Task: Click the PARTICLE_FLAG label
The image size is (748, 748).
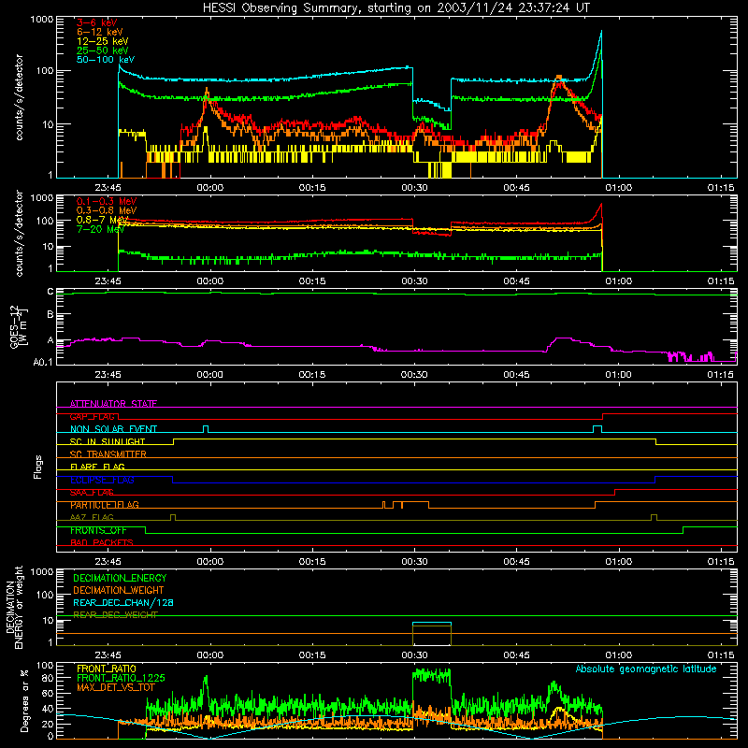Action: click(105, 505)
